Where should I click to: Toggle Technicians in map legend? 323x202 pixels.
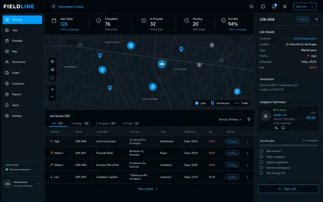pos(220,103)
